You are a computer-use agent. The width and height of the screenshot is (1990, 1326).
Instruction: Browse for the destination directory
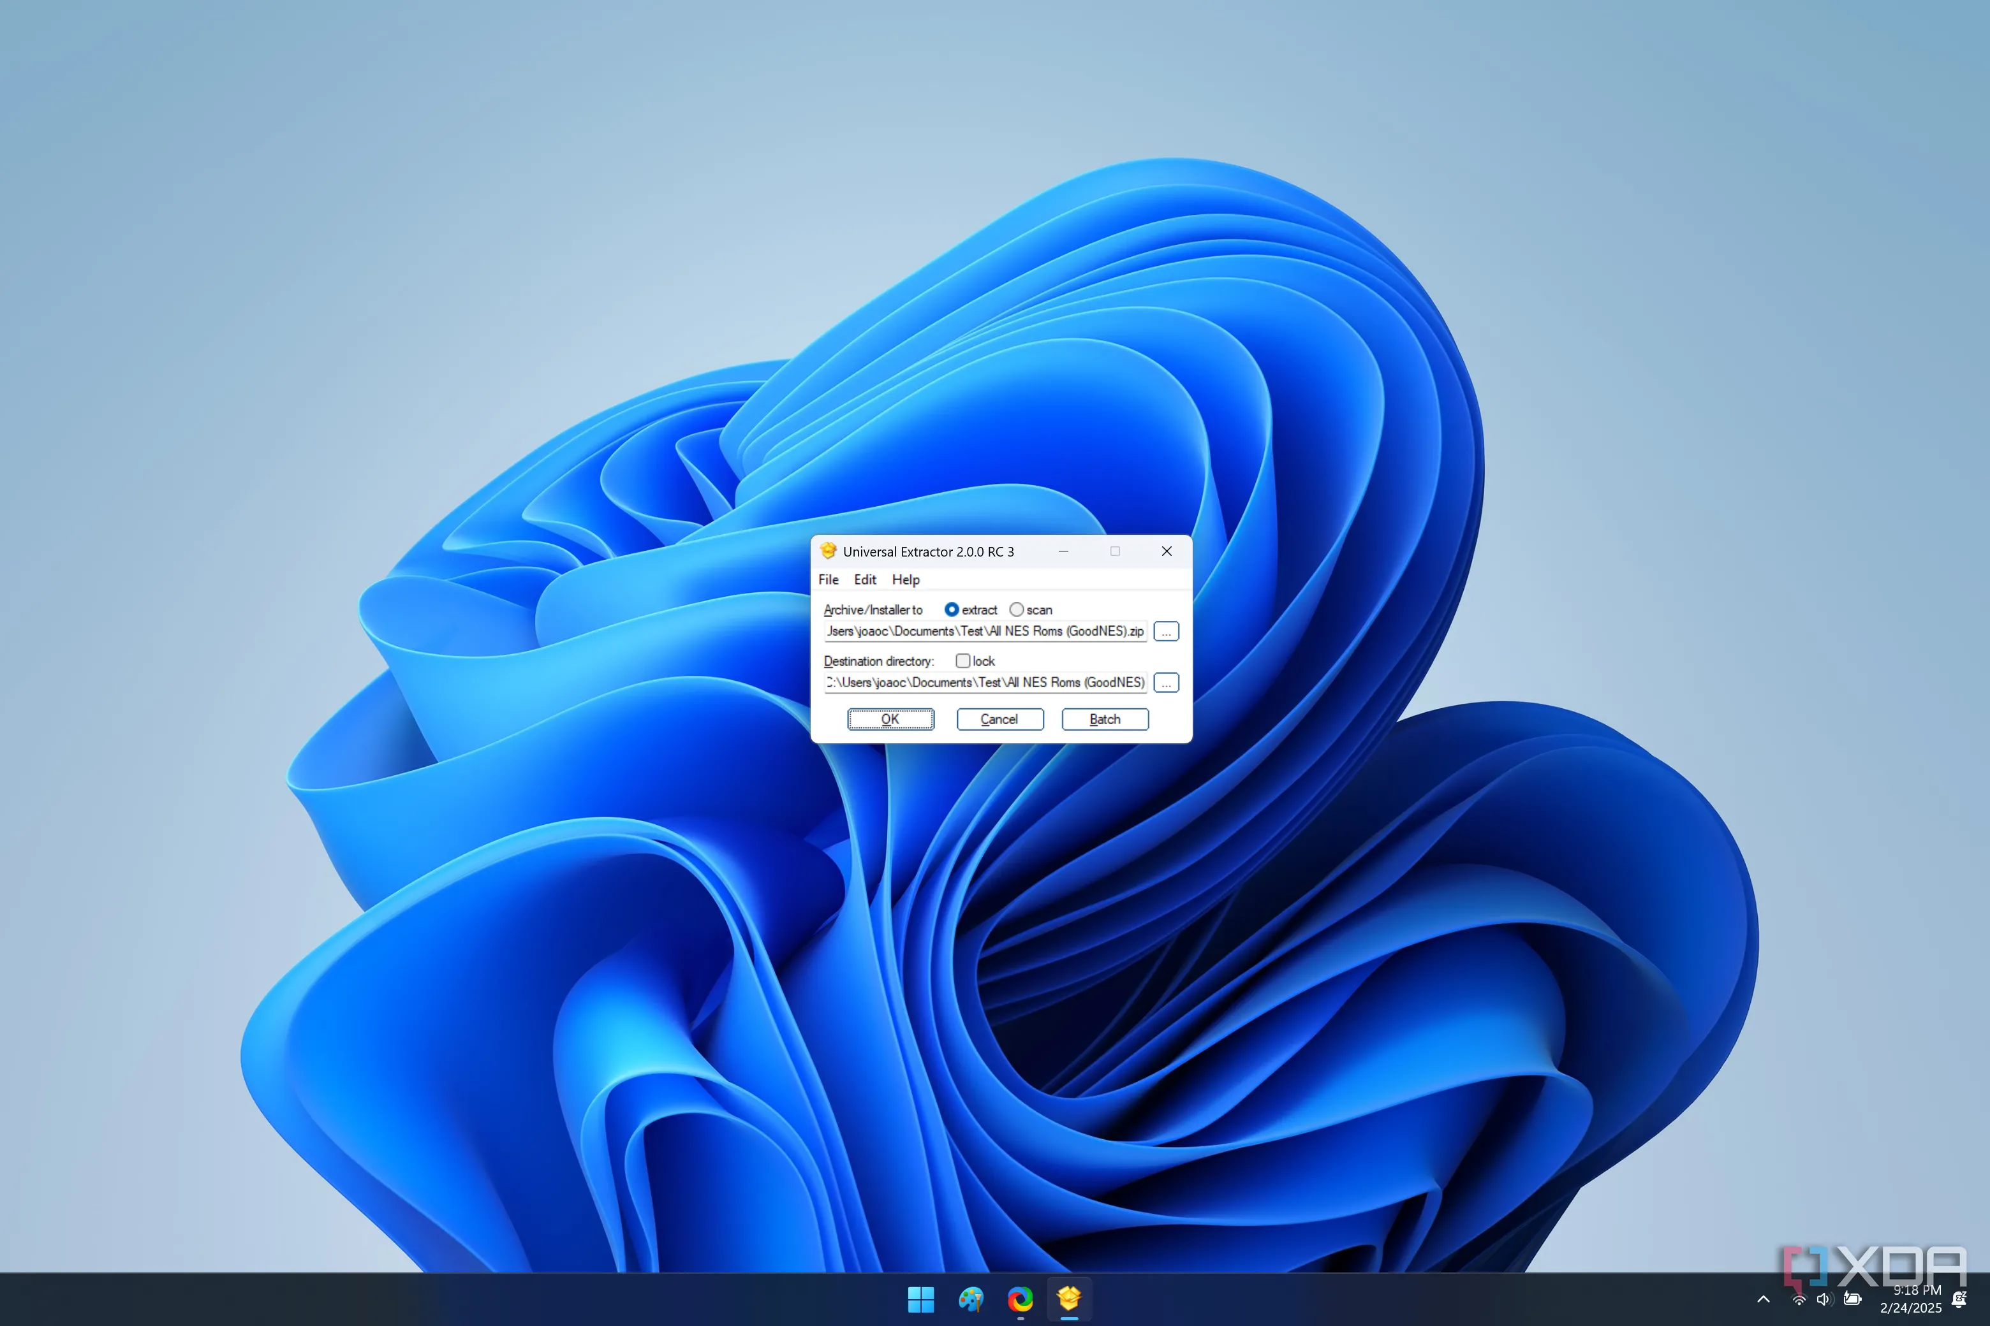1166,683
